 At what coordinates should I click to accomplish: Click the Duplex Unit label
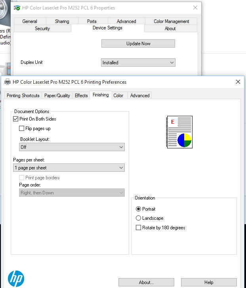pyautogui.click(x=32, y=62)
